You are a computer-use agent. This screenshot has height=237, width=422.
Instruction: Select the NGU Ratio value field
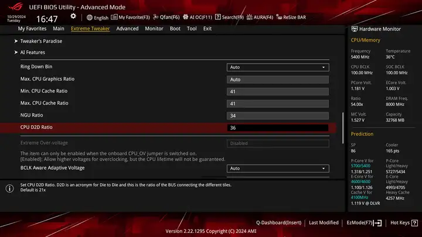[x=278, y=115]
